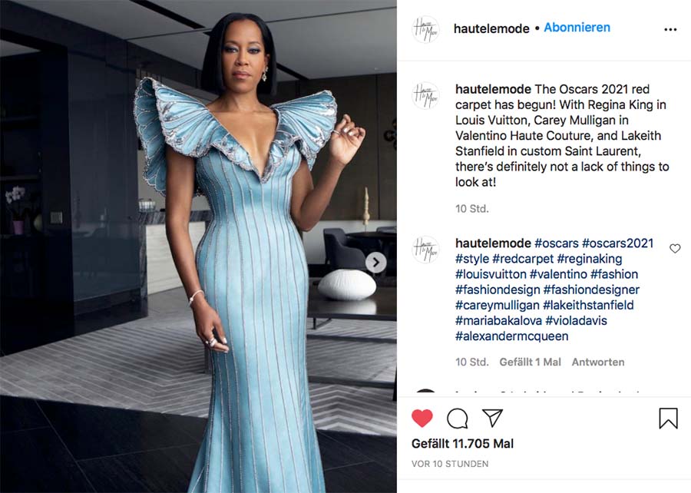Save post with bookmark icon
This screenshot has width=691, height=493.
point(668,418)
